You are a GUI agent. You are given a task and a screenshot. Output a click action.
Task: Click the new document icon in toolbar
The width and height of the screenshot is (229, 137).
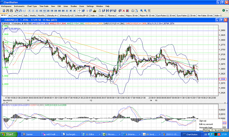pyautogui.click(x=4, y=11)
